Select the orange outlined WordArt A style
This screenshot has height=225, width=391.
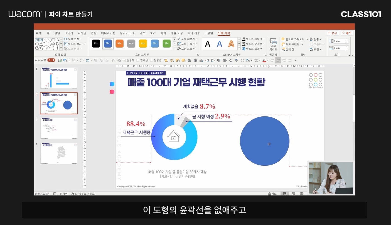pos(231,44)
